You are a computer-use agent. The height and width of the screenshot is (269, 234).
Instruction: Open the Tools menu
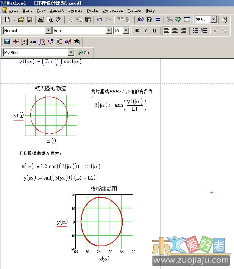[x=92, y=11]
